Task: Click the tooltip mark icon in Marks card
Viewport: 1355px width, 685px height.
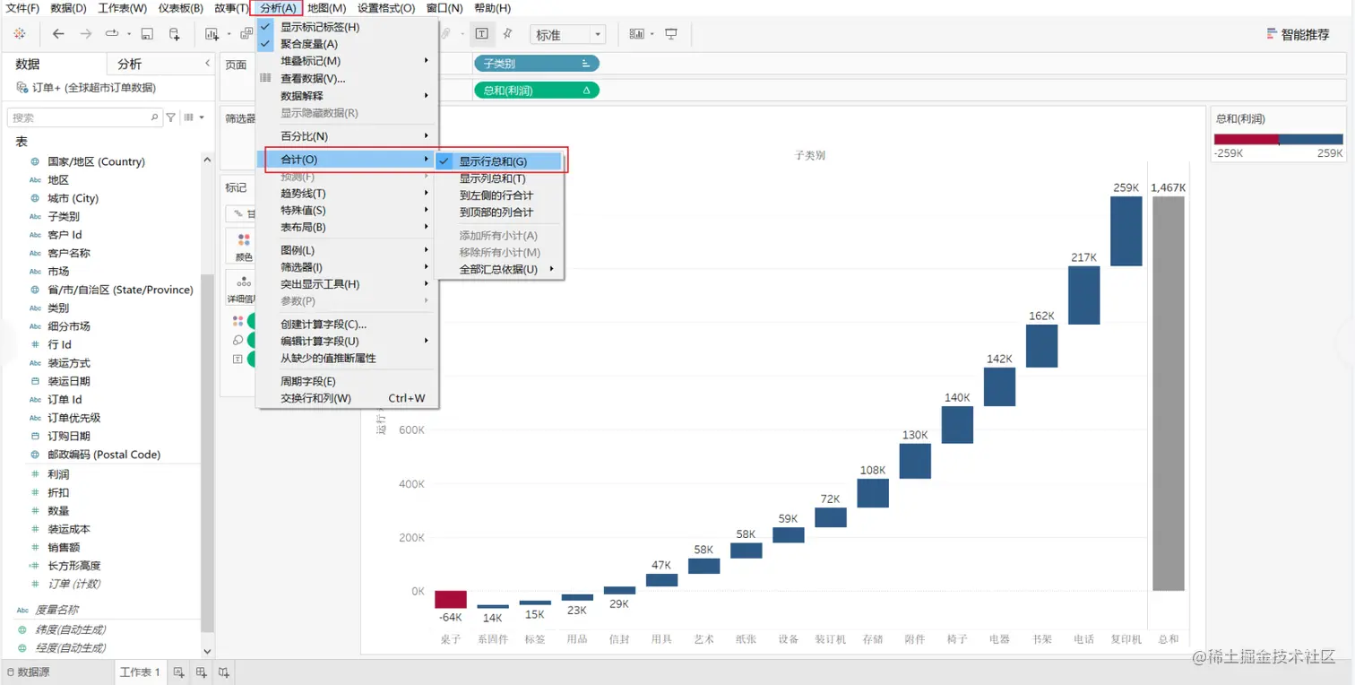Action: pyautogui.click(x=237, y=340)
